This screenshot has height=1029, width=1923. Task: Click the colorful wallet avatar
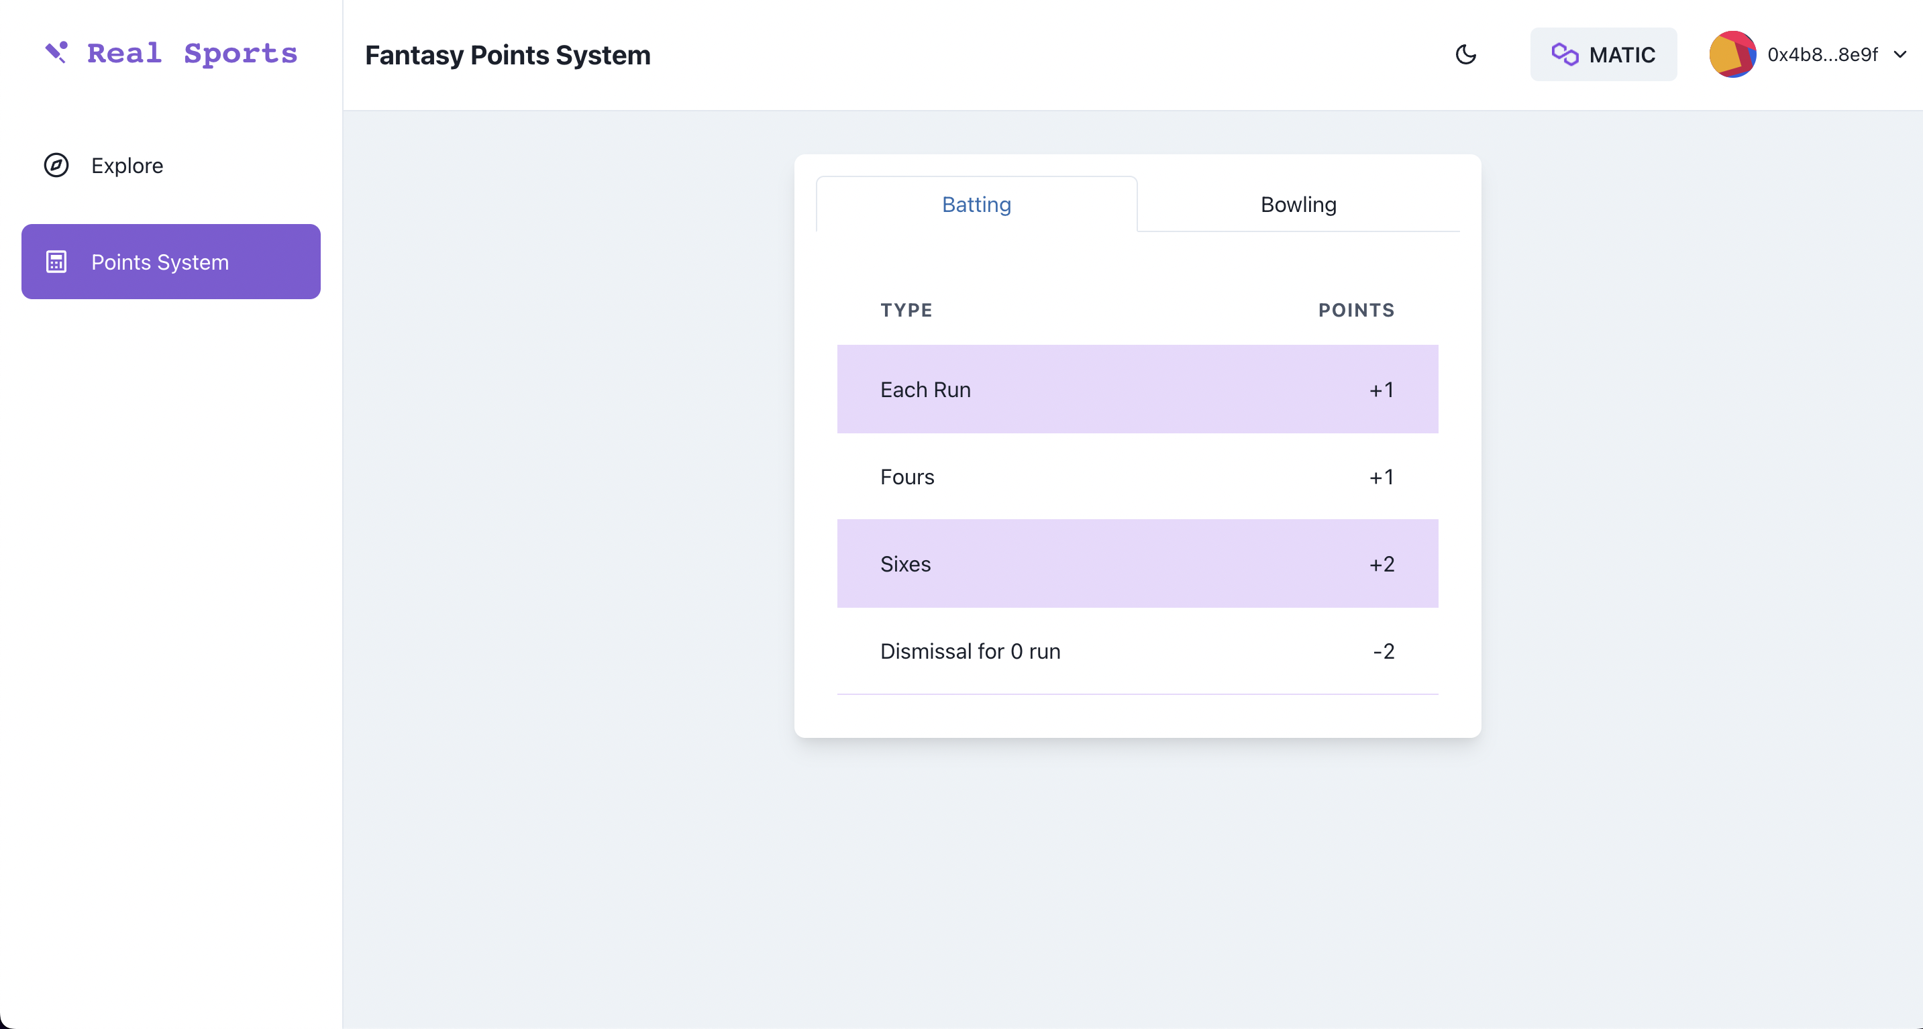[1732, 54]
